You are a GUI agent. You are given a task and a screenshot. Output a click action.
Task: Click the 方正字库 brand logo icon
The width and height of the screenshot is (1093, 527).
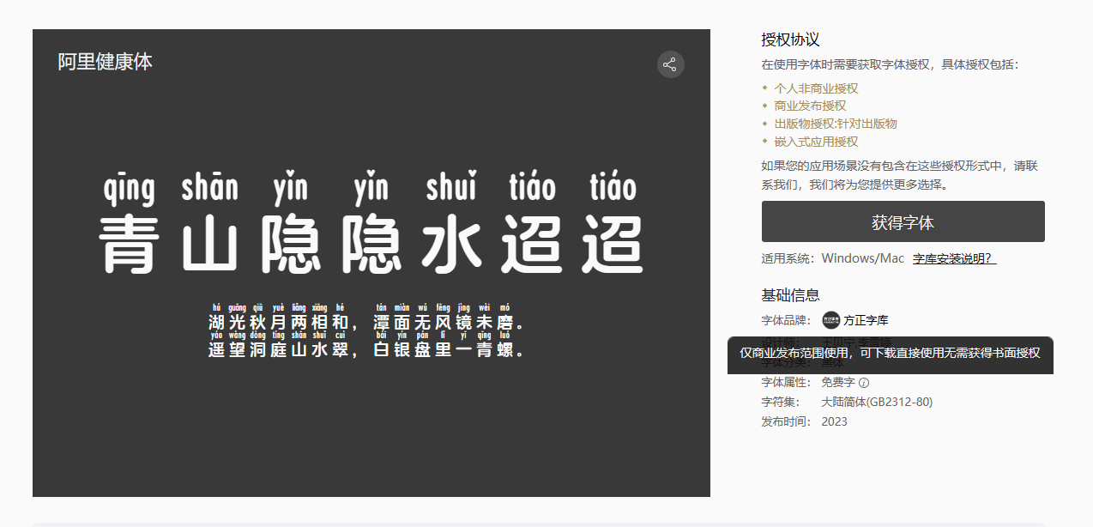[830, 321]
